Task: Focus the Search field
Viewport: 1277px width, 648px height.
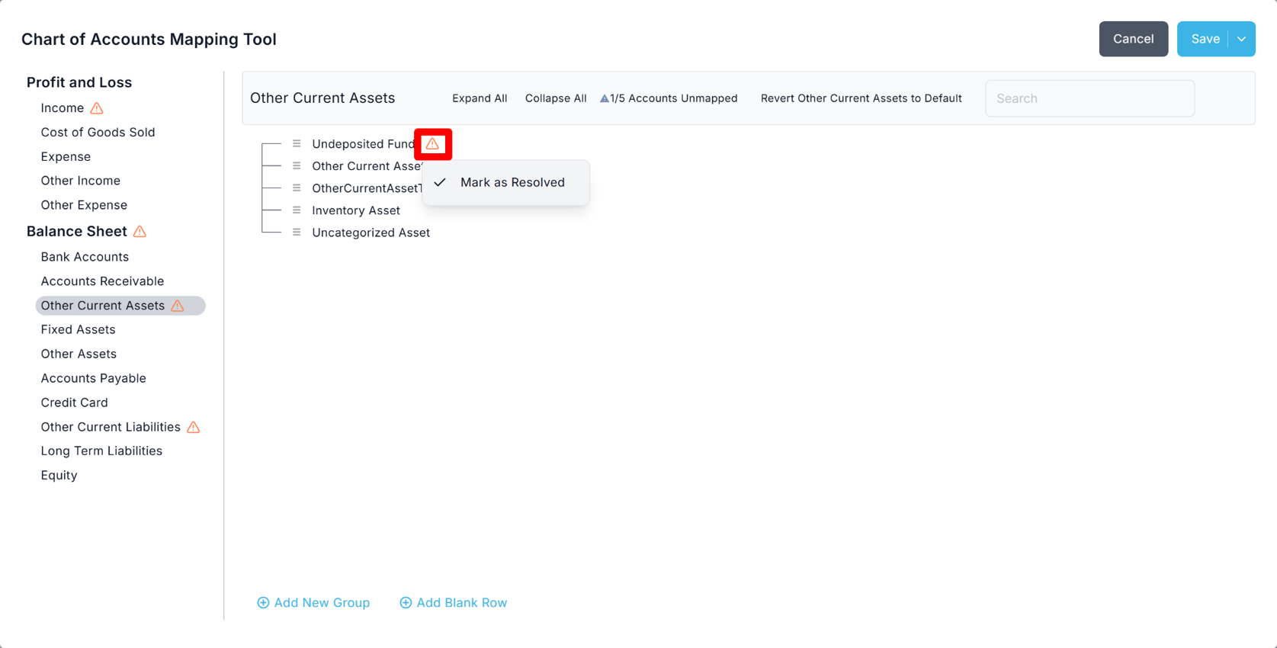Action: 1089,98
